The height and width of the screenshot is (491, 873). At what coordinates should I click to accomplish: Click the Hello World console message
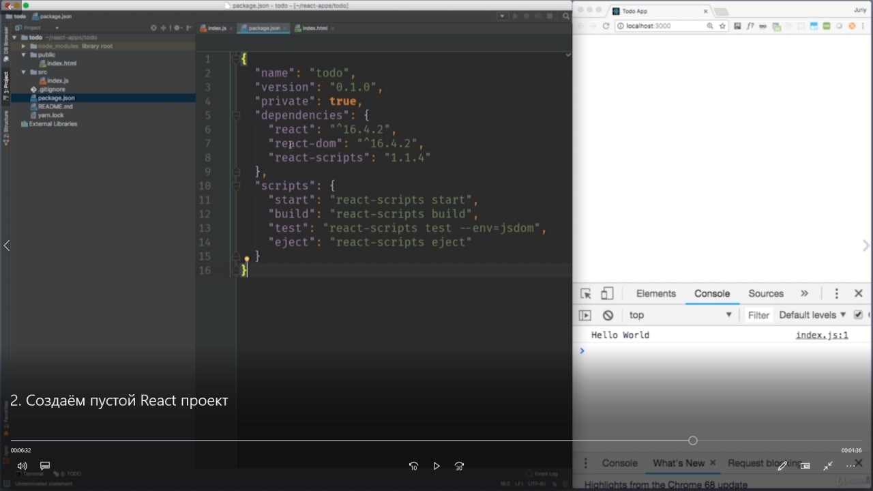(x=620, y=336)
